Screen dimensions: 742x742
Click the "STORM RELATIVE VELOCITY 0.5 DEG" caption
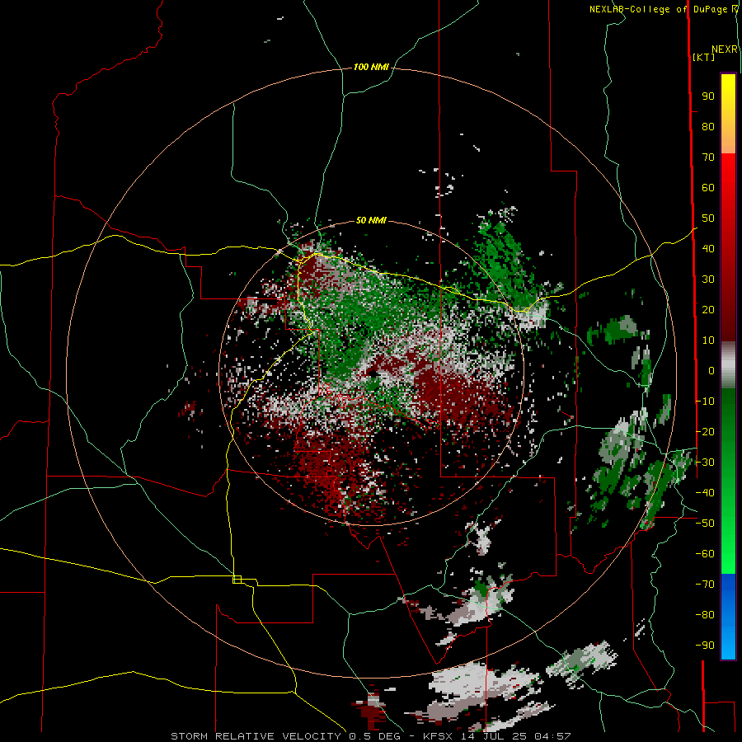[285, 736]
